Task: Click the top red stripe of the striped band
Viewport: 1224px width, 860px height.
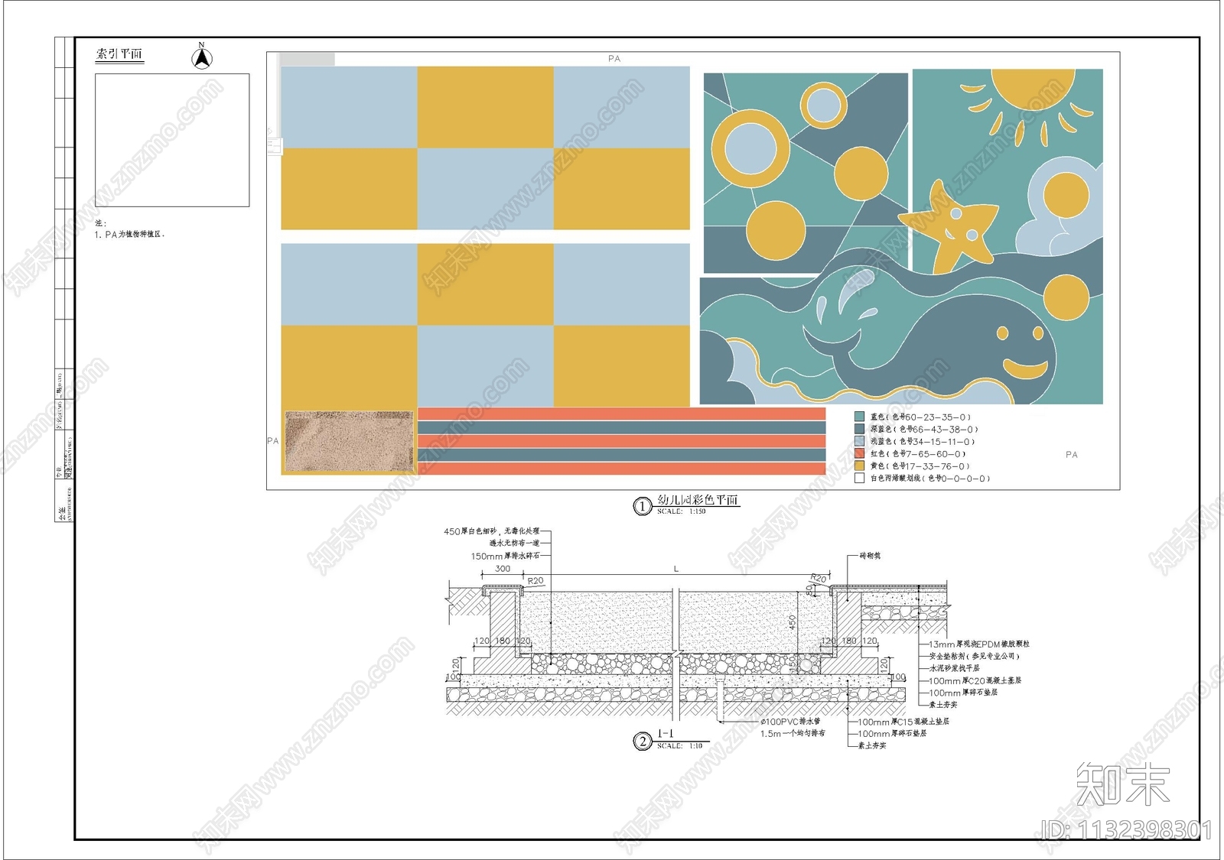Action: tap(621, 414)
